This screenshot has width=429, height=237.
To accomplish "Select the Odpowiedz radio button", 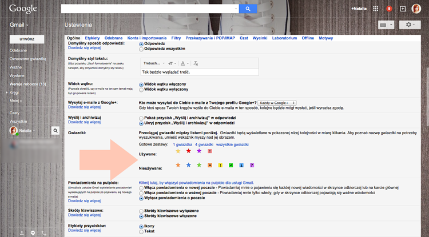I will [141, 44].
